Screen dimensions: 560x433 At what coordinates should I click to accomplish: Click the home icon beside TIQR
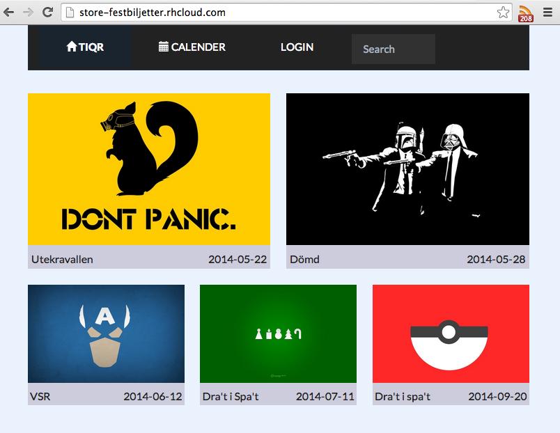coord(72,47)
